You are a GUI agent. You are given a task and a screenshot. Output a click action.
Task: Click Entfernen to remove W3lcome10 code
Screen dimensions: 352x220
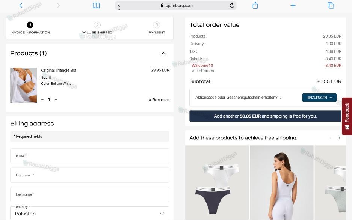pos(203,71)
